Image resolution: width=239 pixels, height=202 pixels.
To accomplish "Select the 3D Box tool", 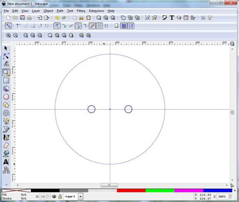I will (x=6, y=88).
